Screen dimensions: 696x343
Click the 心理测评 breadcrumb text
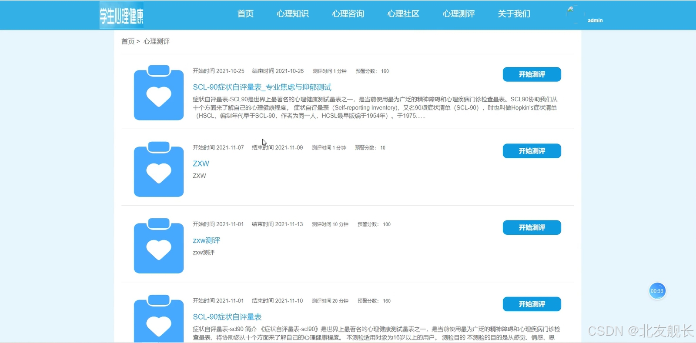click(x=157, y=41)
